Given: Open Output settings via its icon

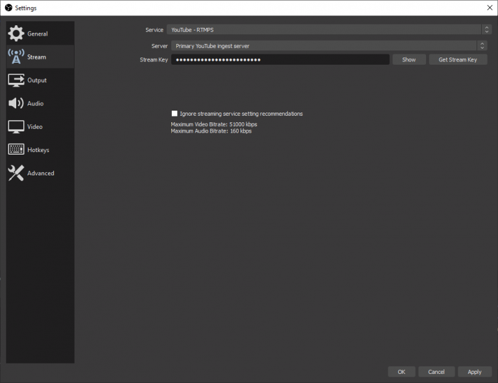Looking at the screenshot, I should click(16, 80).
